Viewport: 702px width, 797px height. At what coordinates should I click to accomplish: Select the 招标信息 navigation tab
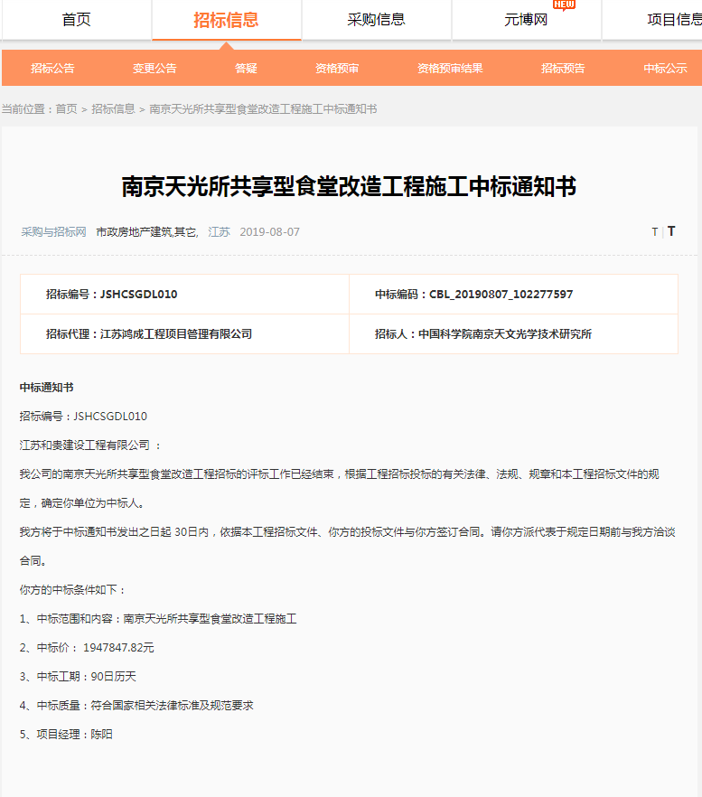(226, 20)
